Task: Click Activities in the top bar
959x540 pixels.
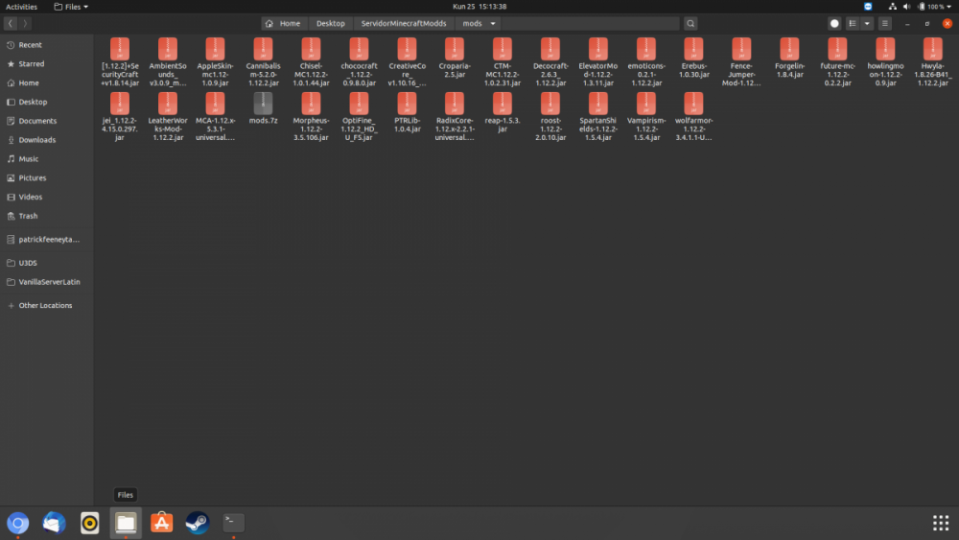Action: (22, 7)
